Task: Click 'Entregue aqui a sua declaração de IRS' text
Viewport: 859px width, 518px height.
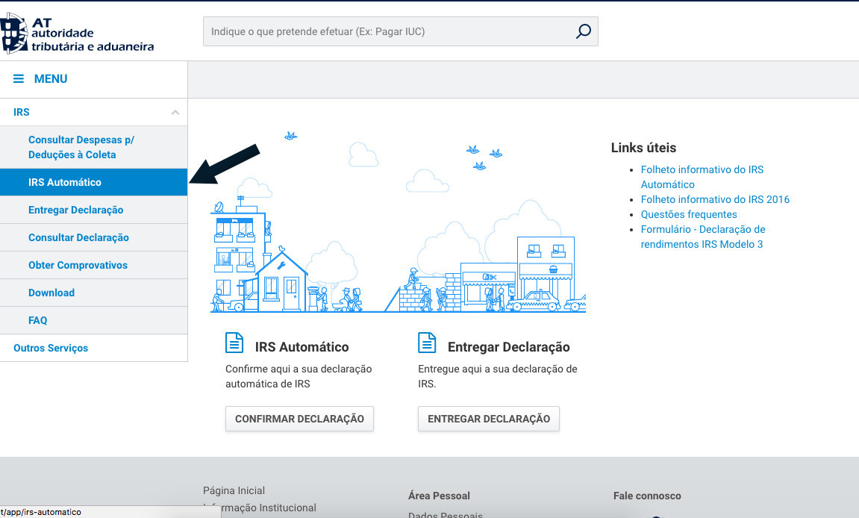Action: [x=498, y=376]
